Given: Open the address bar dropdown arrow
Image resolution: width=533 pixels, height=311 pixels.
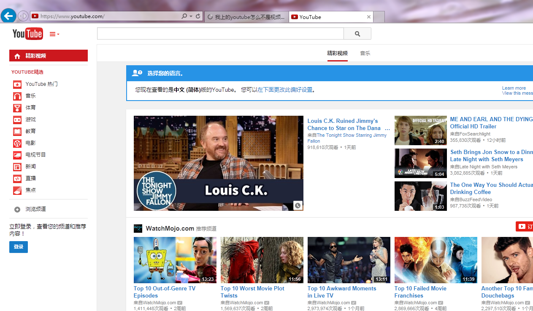Looking at the screenshot, I should (191, 16).
